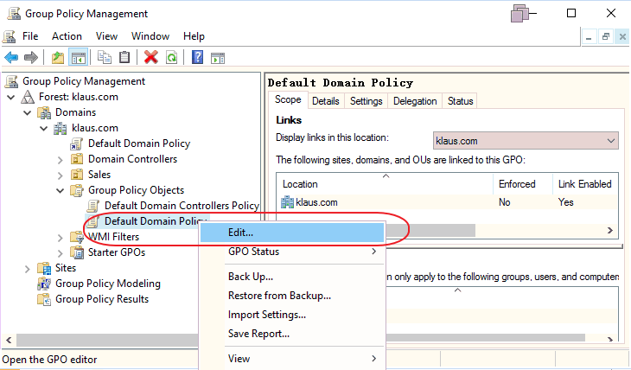The width and height of the screenshot is (631, 370).
Task: Expand the Domain Controllers node
Action: (60, 159)
